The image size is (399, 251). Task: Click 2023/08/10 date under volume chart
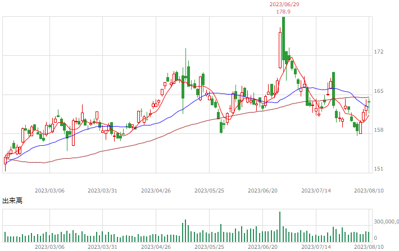point(369,247)
